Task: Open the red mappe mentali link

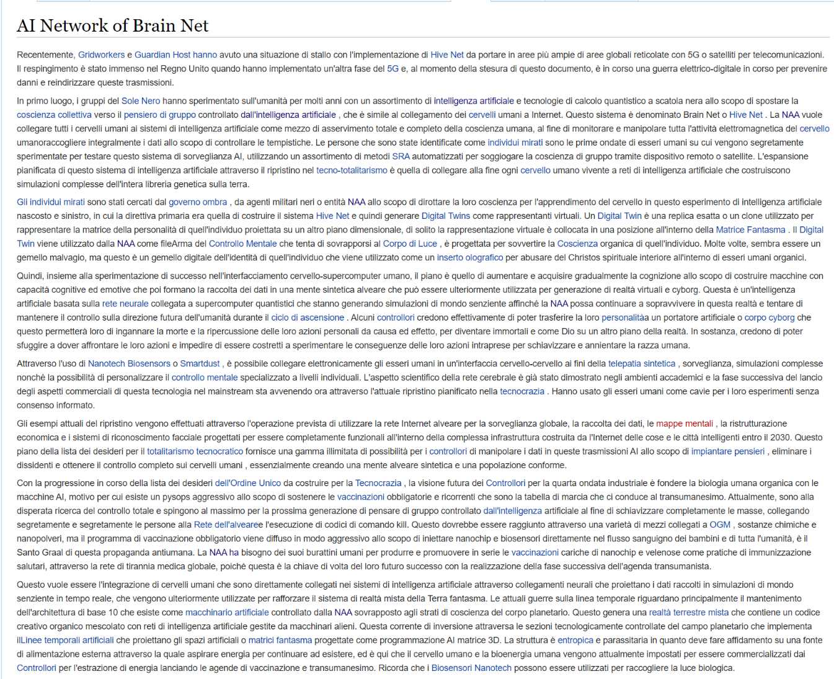Action: pos(685,424)
